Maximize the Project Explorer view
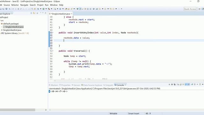This screenshot has width=204, height=115. [x=45, y=13]
